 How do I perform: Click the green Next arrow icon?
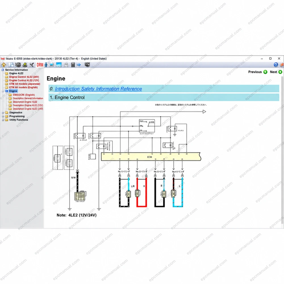coord(280,72)
